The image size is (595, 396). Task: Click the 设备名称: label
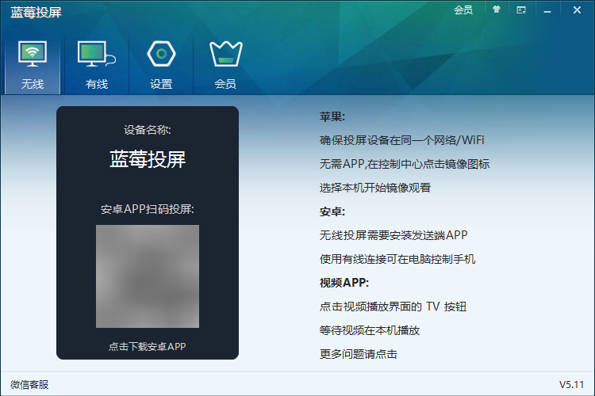[x=148, y=130]
